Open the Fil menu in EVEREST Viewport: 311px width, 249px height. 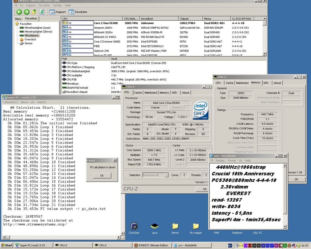pos(16,5)
